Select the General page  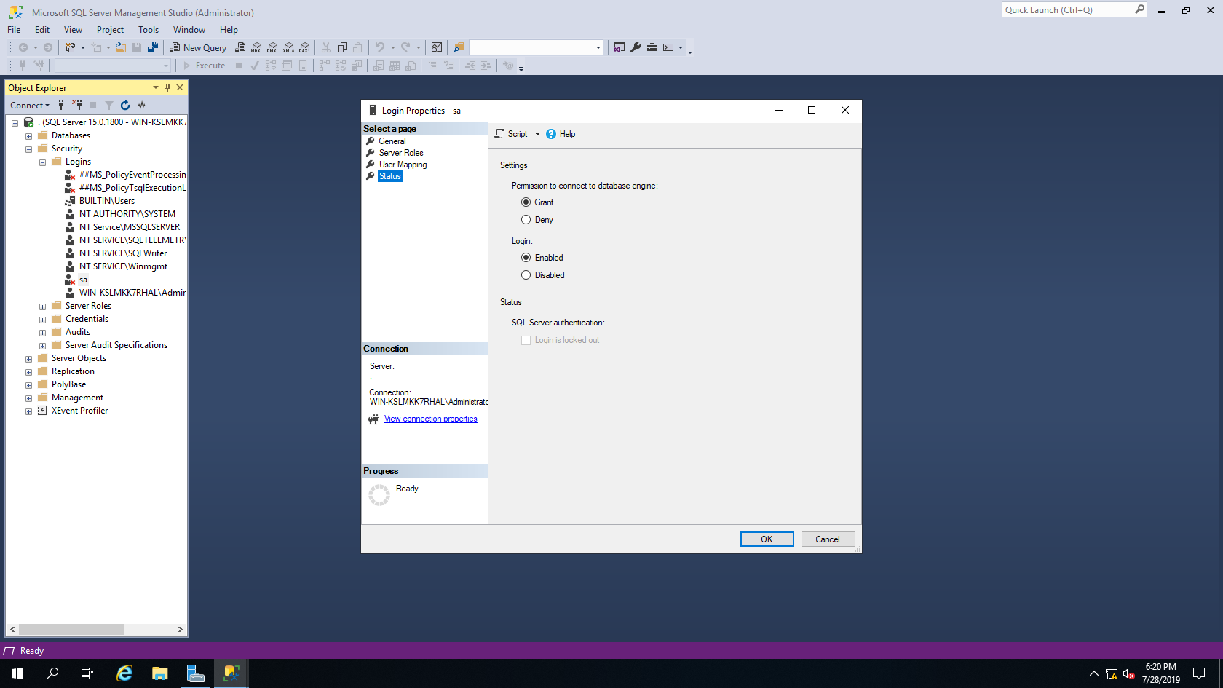click(392, 141)
